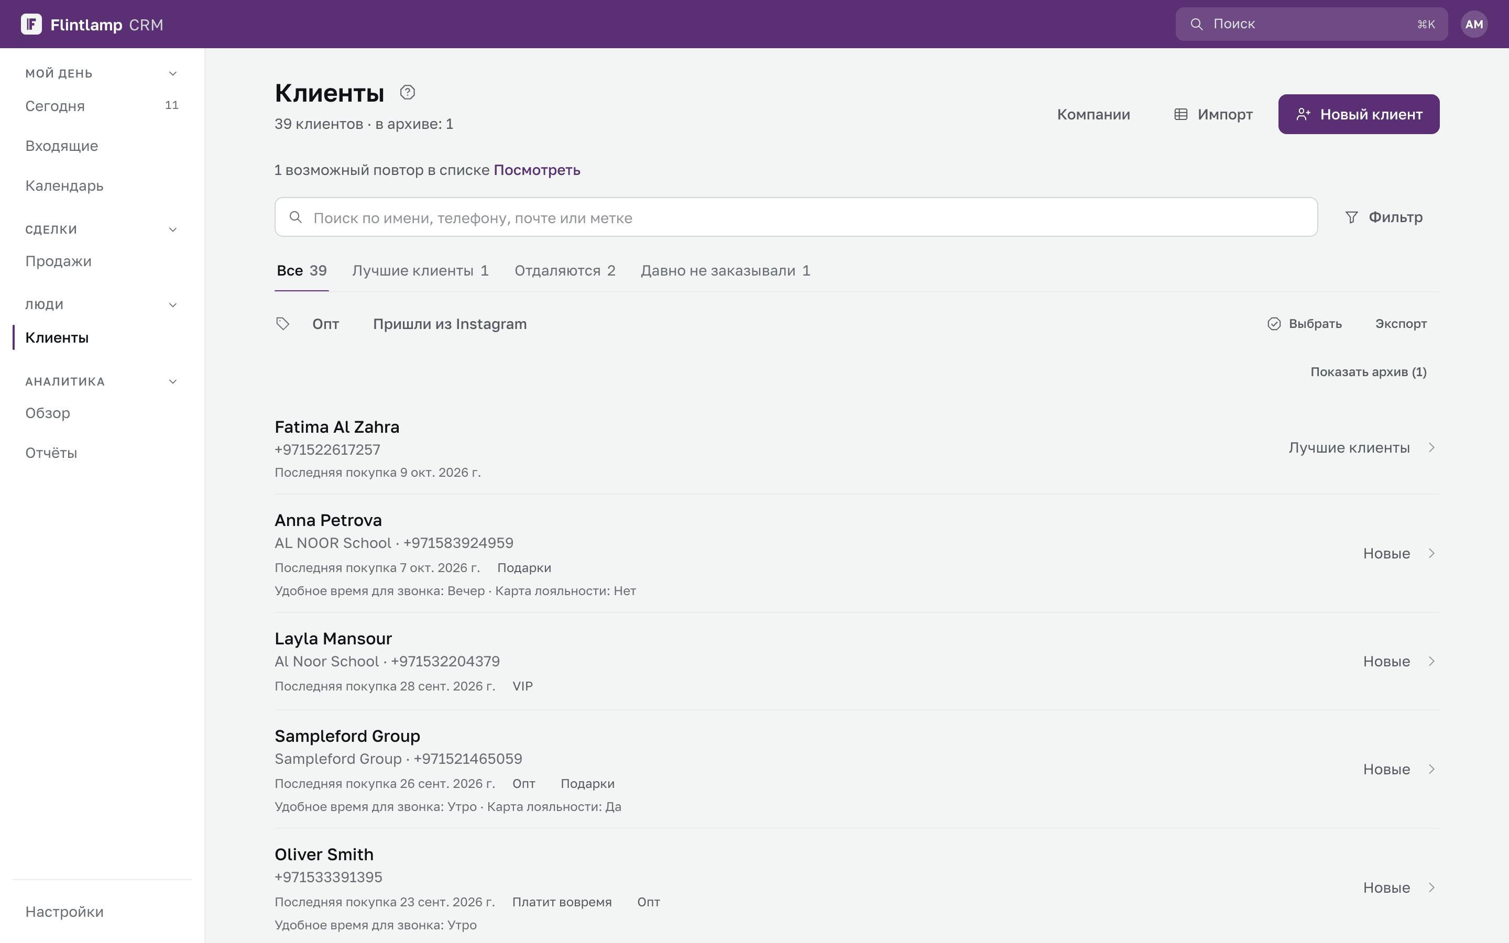Viewport: 1509px width, 943px height.
Task: Open chevron on Sampleford Group row
Action: pos(1431,769)
